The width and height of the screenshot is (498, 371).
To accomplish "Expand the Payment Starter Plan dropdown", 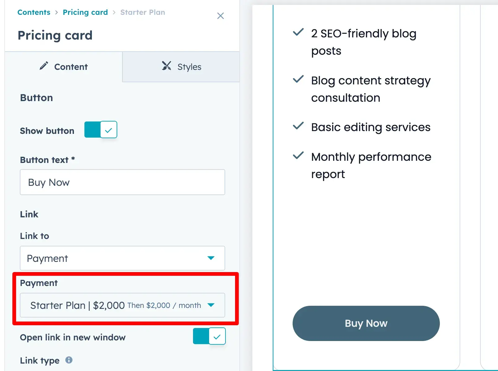I will (122, 305).
